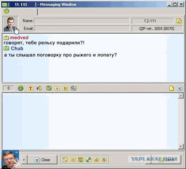186x169 pixels.
Task: Open the wrench settings icon
Action: [89, 159]
